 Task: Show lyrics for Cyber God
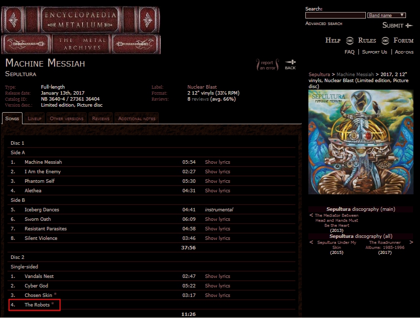[217, 285]
